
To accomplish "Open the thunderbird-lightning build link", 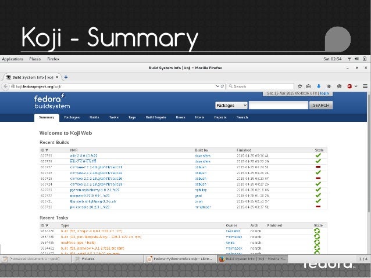I will click(93, 201).
